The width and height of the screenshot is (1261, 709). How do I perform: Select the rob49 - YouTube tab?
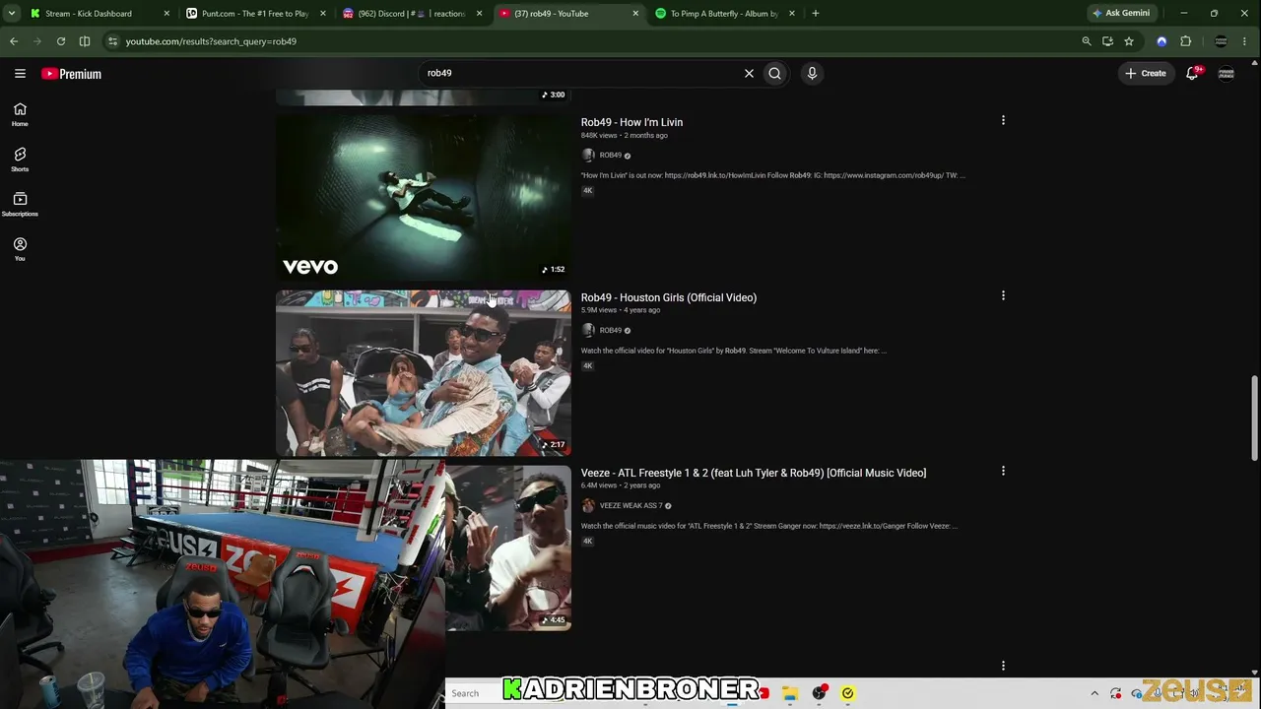pyautogui.click(x=567, y=14)
